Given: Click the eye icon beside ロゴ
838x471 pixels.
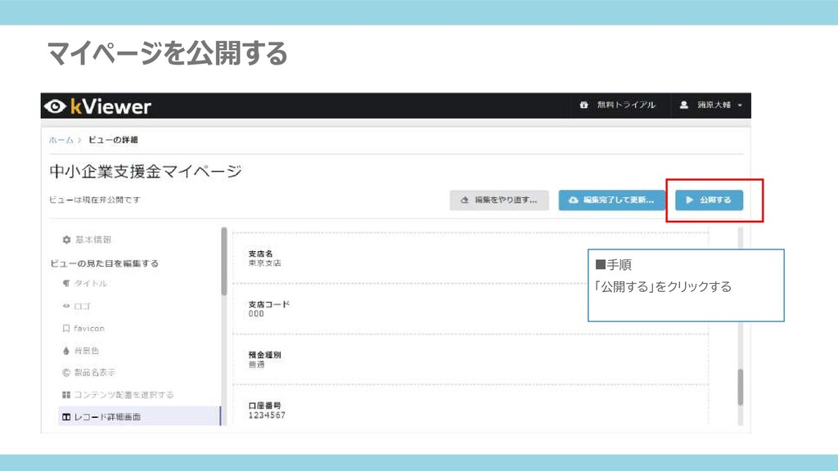Looking at the screenshot, I should [66, 306].
